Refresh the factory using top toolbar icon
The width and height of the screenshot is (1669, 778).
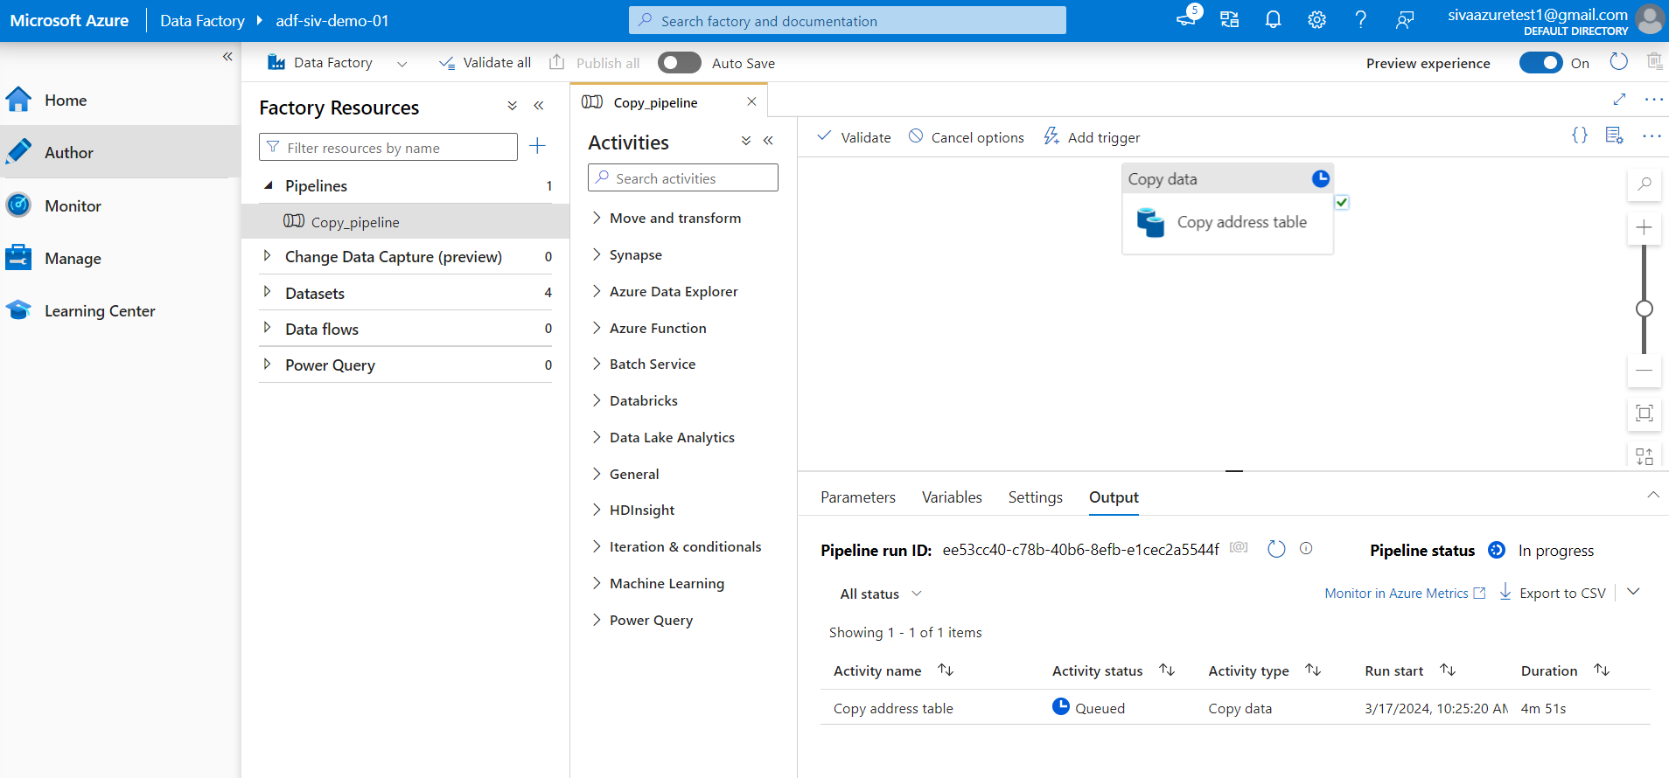click(1619, 61)
